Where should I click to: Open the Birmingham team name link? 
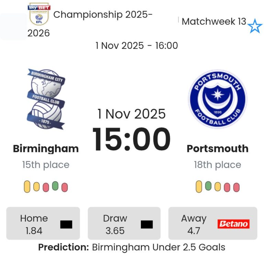[x=46, y=148]
